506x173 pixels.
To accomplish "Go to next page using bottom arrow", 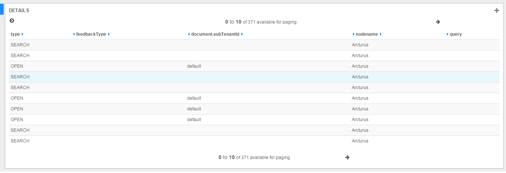I will (x=347, y=158).
